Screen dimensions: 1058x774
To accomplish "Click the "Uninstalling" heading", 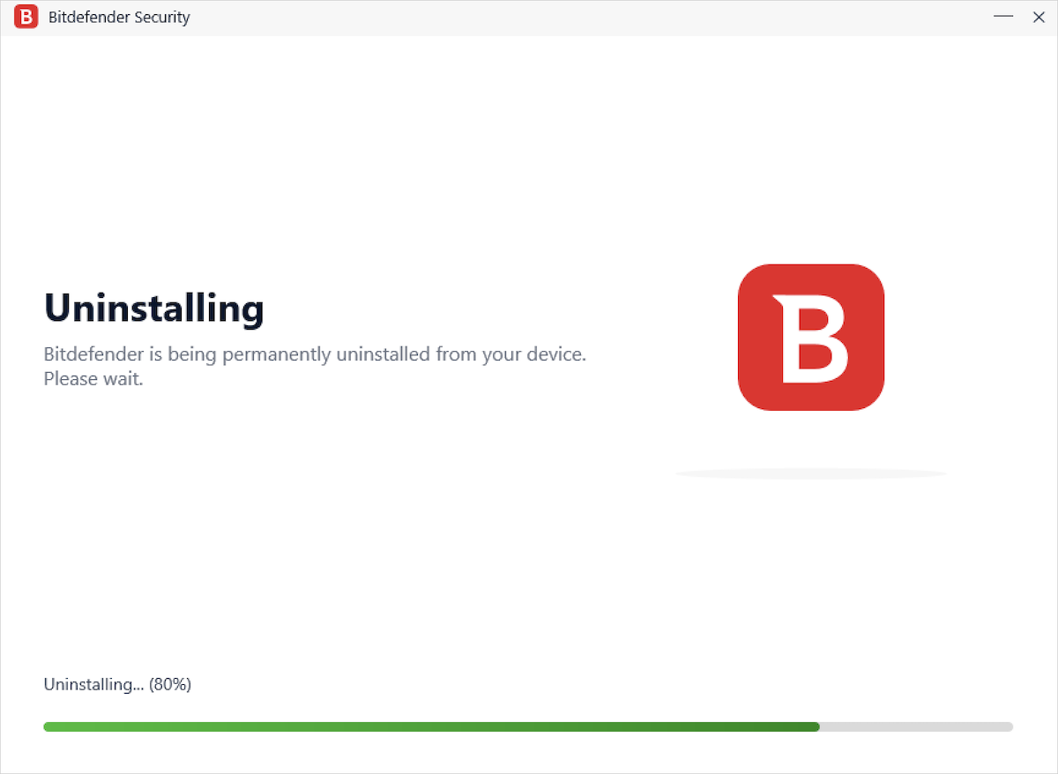I will point(154,309).
